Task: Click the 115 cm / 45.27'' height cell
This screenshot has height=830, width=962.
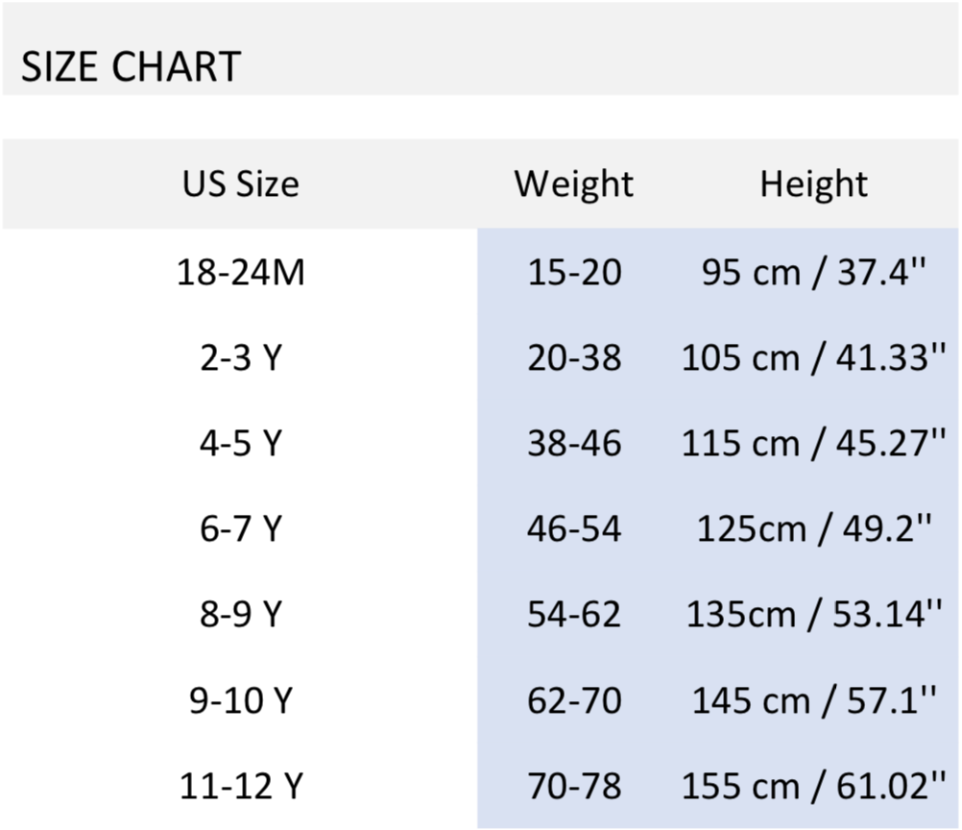Action: (813, 444)
